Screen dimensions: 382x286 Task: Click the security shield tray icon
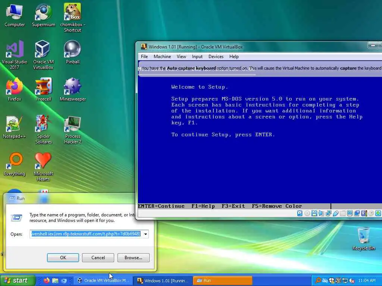(332, 280)
